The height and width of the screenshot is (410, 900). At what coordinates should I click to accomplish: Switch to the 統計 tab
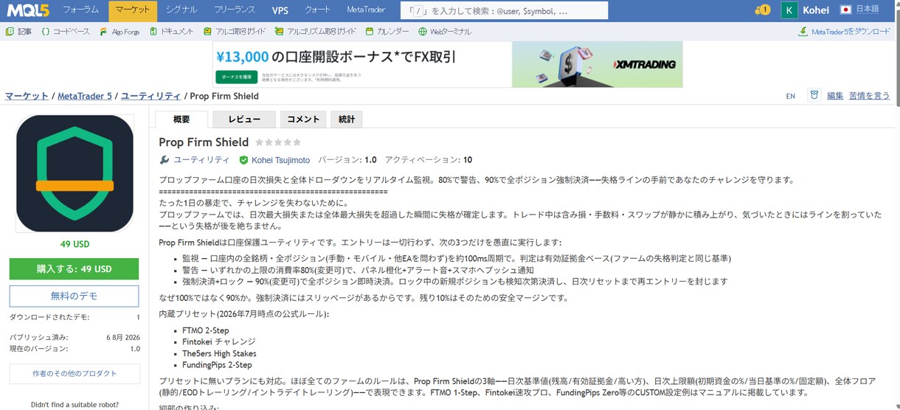[x=347, y=119]
